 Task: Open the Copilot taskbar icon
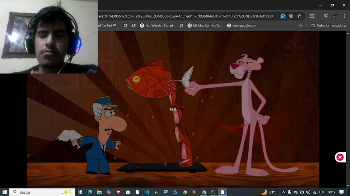click(x=109, y=192)
